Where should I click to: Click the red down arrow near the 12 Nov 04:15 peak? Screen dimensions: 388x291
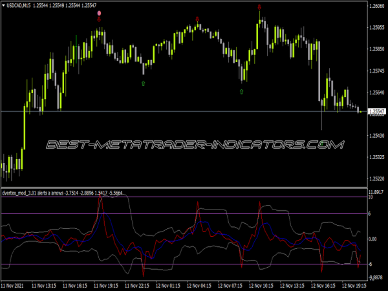(197, 19)
